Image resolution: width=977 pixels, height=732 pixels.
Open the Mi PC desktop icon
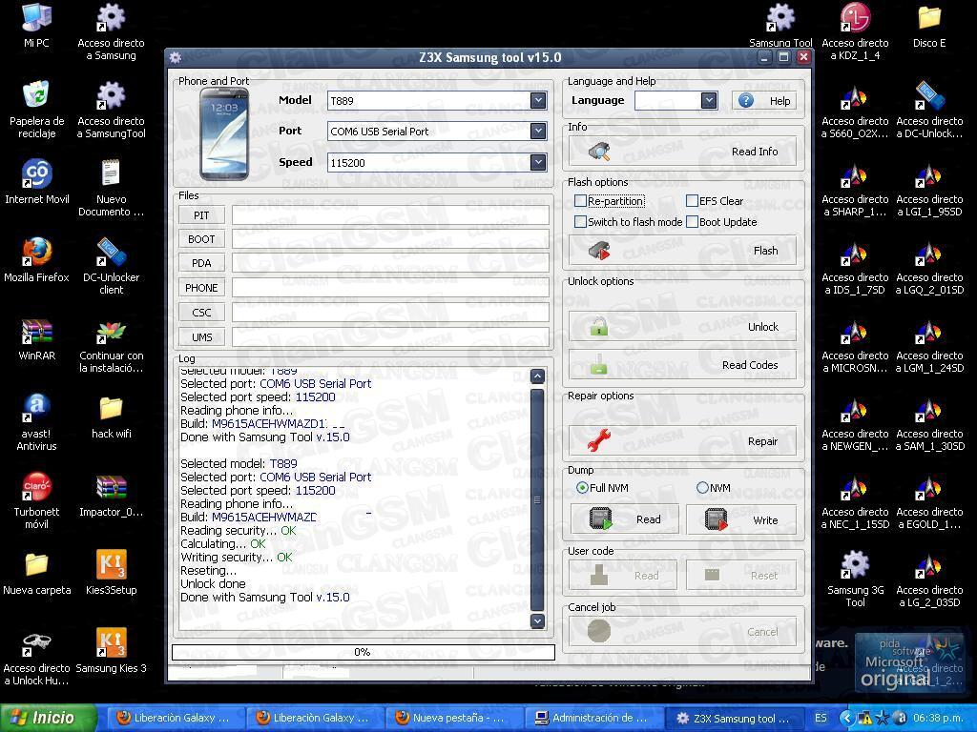[x=36, y=25]
